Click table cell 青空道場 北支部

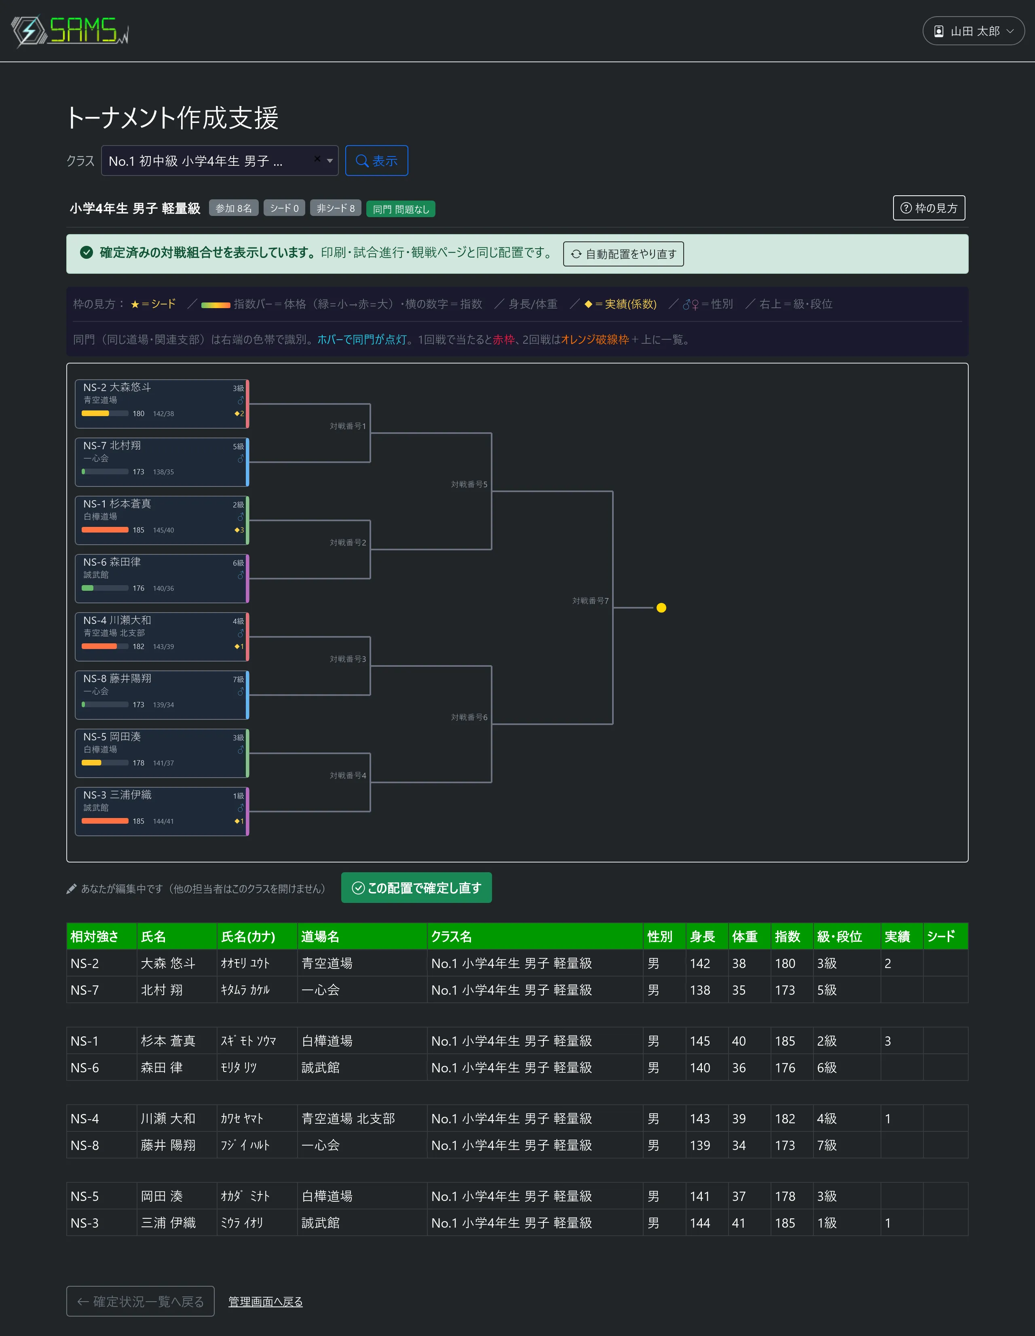tap(362, 1118)
